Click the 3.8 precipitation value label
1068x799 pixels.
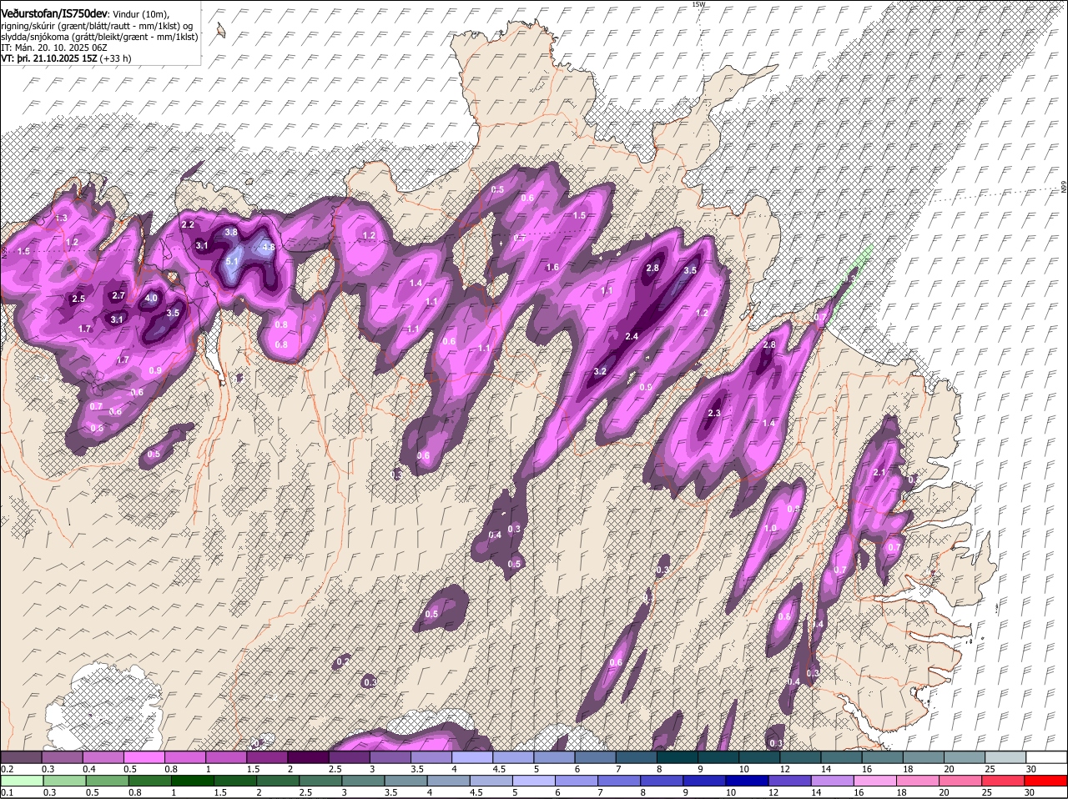(232, 232)
